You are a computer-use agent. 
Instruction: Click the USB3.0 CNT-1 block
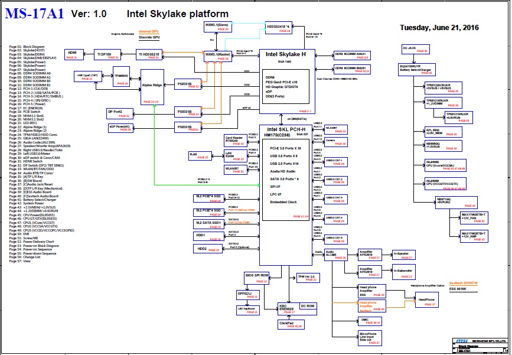click(x=335, y=162)
